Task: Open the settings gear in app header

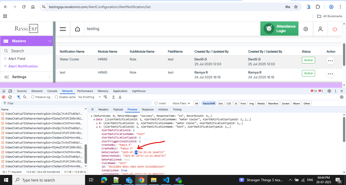Action: tap(306, 29)
